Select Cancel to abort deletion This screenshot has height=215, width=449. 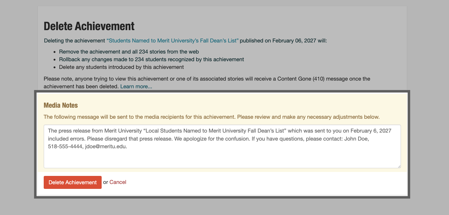[x=118, y=182]
